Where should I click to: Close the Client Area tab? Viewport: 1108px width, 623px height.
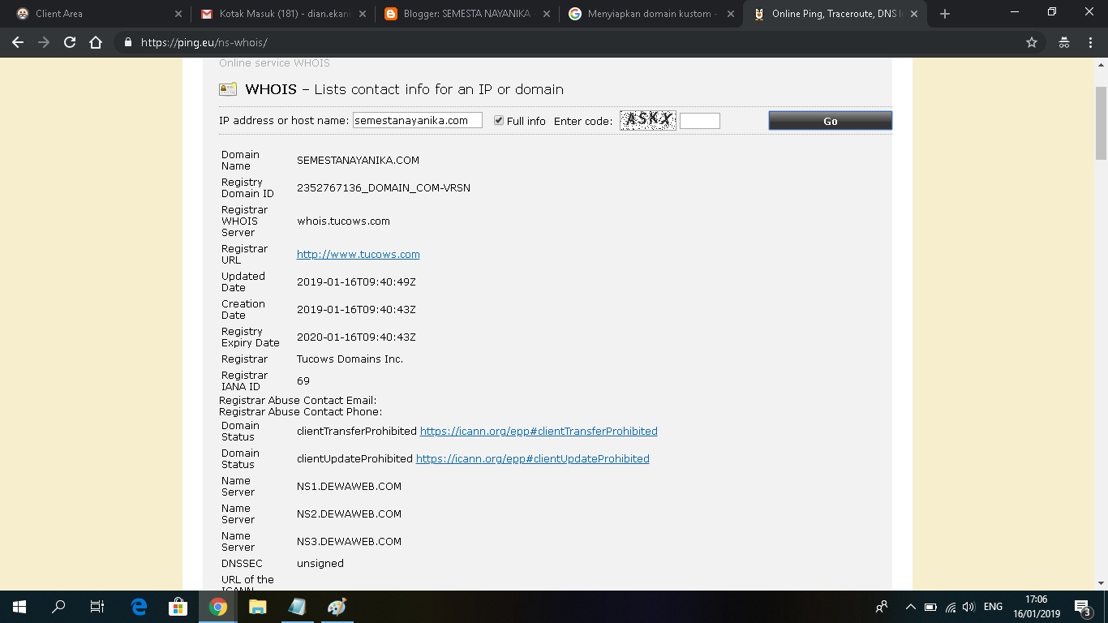point(178,14)
